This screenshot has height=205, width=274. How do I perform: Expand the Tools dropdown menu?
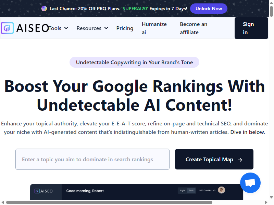click(x=58, y=28)
